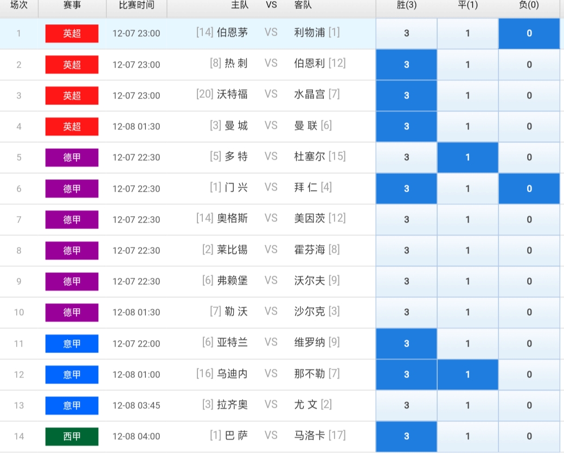
Task: Click match time 12-08 03:45
Action: click(136, 406)
